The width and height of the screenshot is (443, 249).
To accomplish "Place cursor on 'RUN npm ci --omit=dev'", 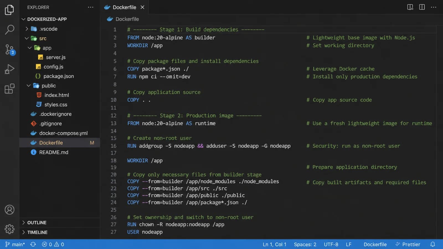I will (x=159, y=77).
